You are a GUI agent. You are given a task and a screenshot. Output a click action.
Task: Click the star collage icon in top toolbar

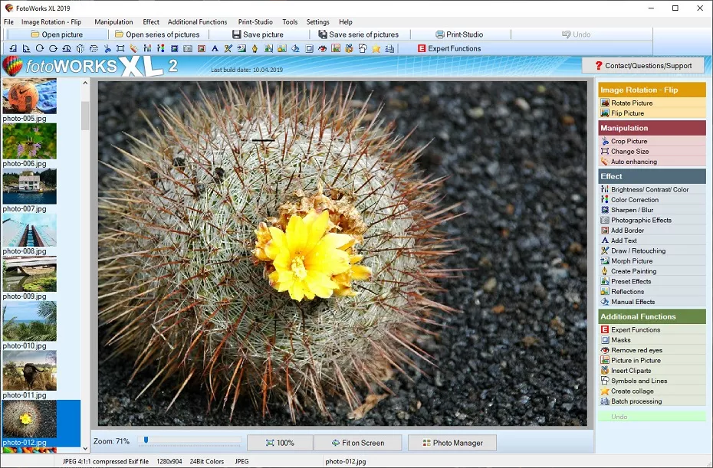[376, 49]
